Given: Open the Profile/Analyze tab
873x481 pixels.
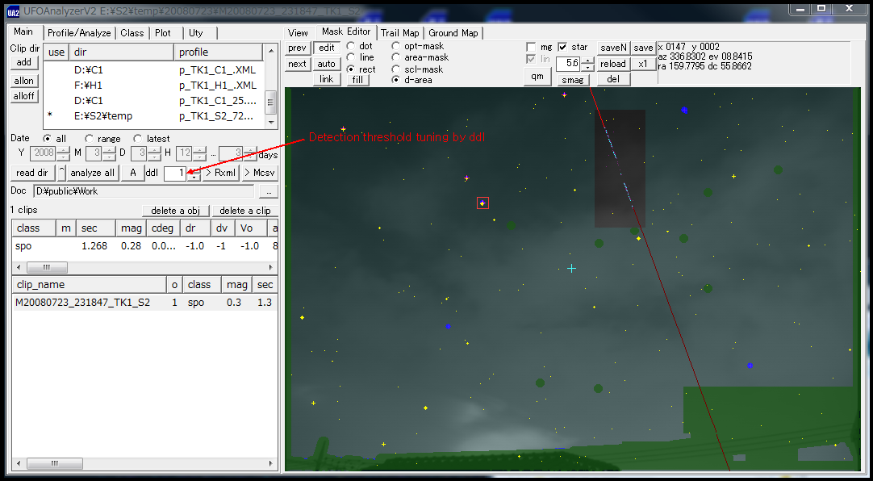Looking at the screenshot, I should [77, 33].
